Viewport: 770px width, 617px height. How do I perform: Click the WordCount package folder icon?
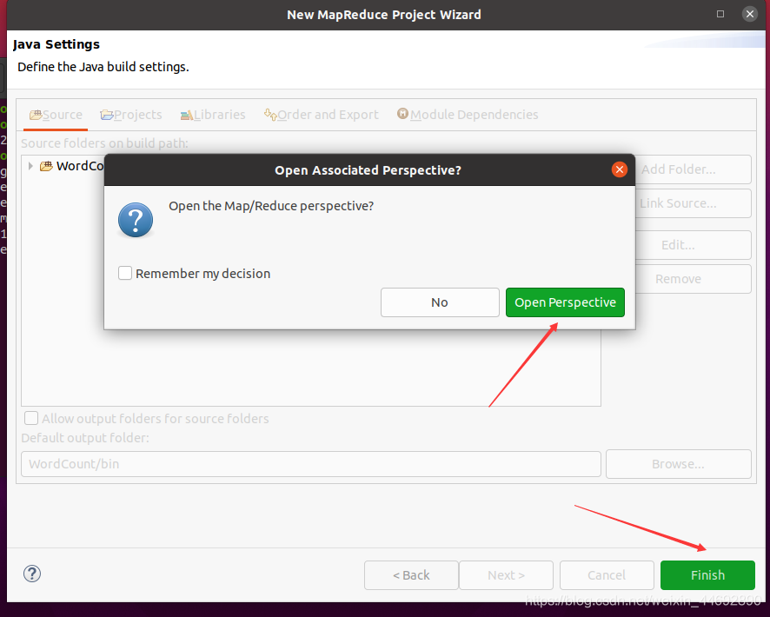pyautogui.click(x=46, y=166)
